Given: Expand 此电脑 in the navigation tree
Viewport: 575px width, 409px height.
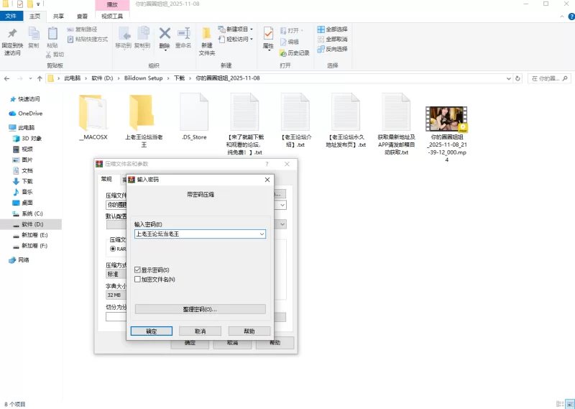Looking at the screenshot, I should [x=6, y=127].
